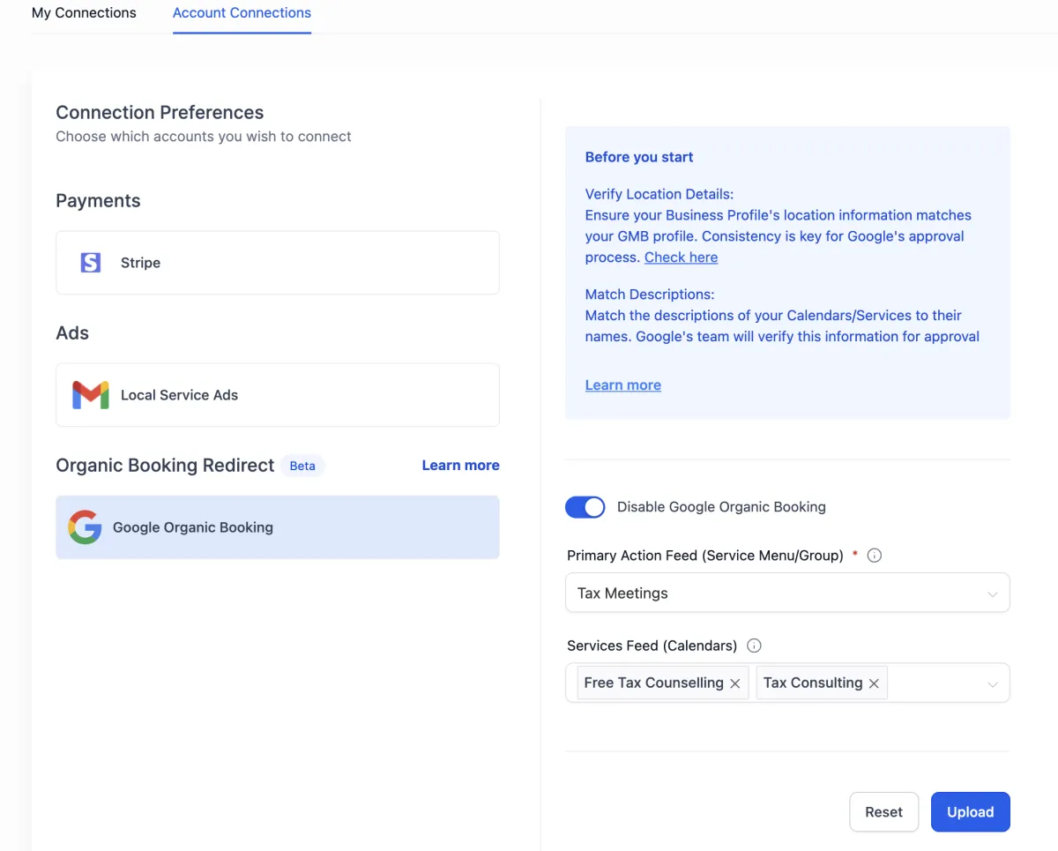The height and width of the screenshot is (851, 1058).
Task: Open the Check here link
Action: tap(681, 258)
